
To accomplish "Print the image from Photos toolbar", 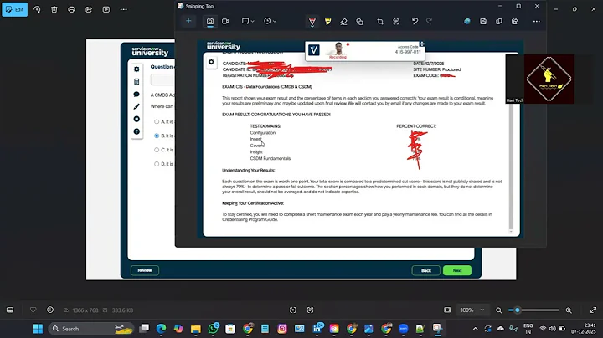I will pyautogui.click(x=71, y=9).
